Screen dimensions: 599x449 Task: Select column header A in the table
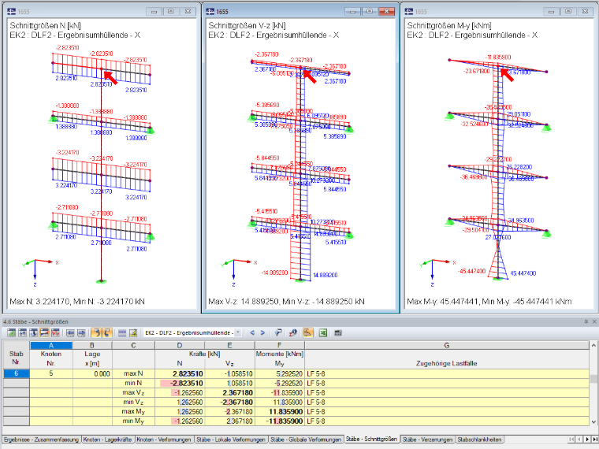coord(50,345)
